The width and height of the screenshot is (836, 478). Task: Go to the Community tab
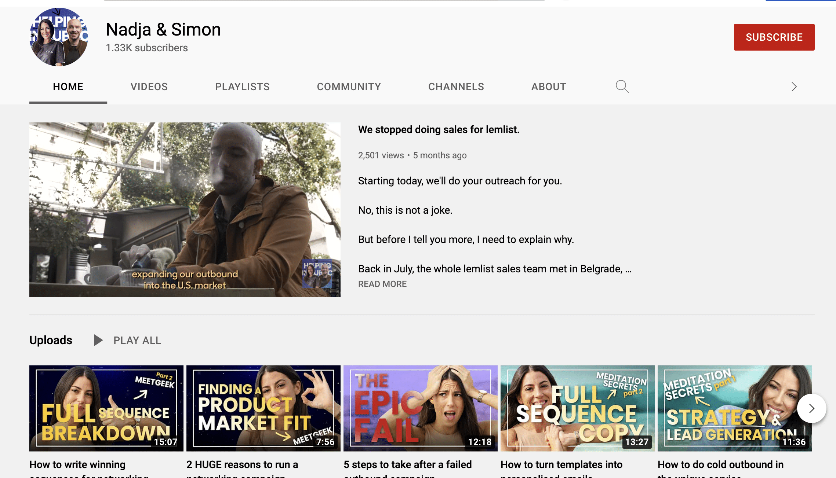[x=349, y=87]
